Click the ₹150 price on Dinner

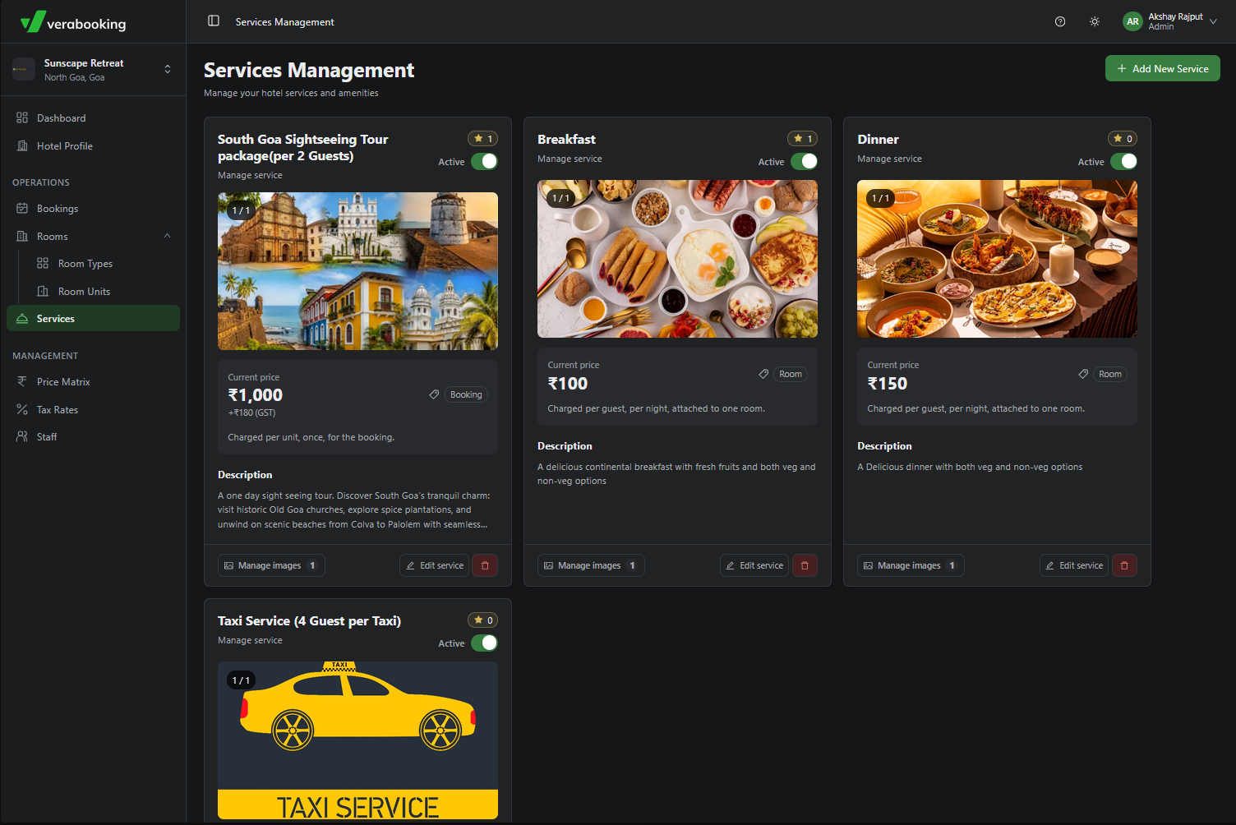[888, 384]
